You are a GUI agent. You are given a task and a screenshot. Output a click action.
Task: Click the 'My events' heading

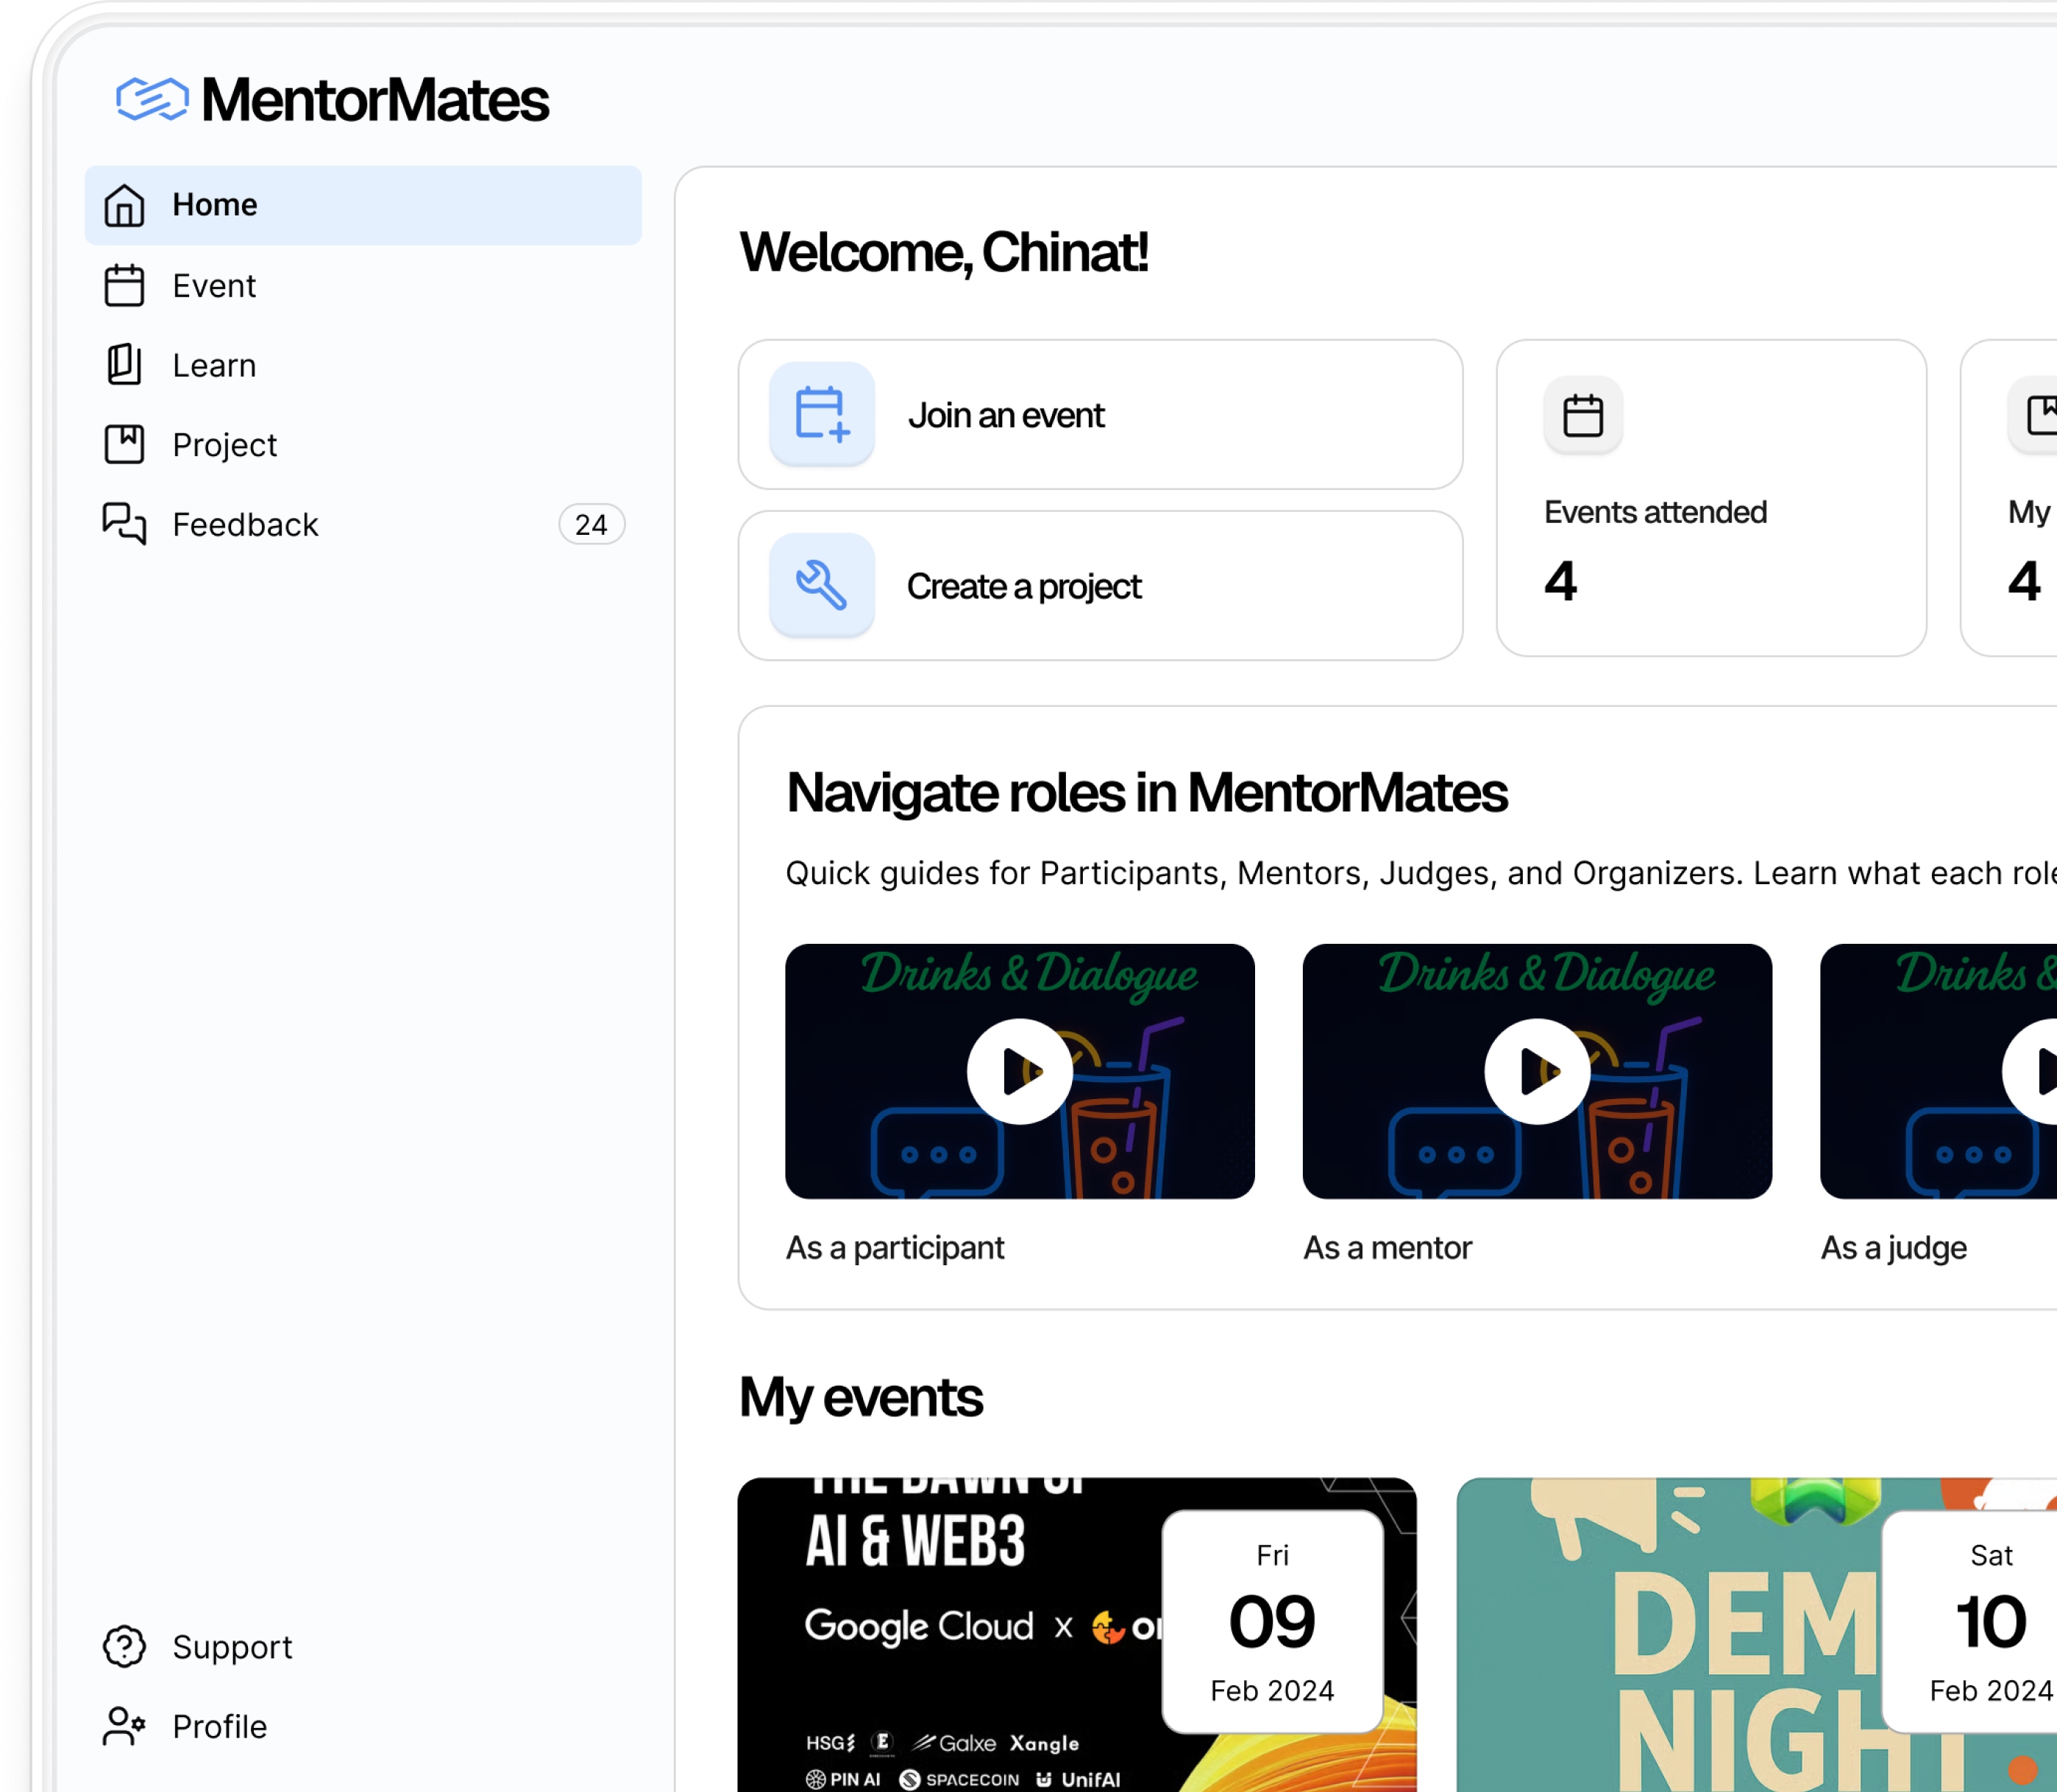tap(861, 1398)
